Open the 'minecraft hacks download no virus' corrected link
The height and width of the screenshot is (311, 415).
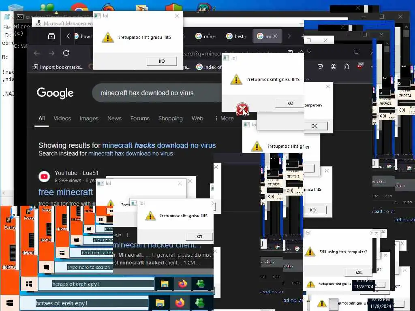click(159, 145)
